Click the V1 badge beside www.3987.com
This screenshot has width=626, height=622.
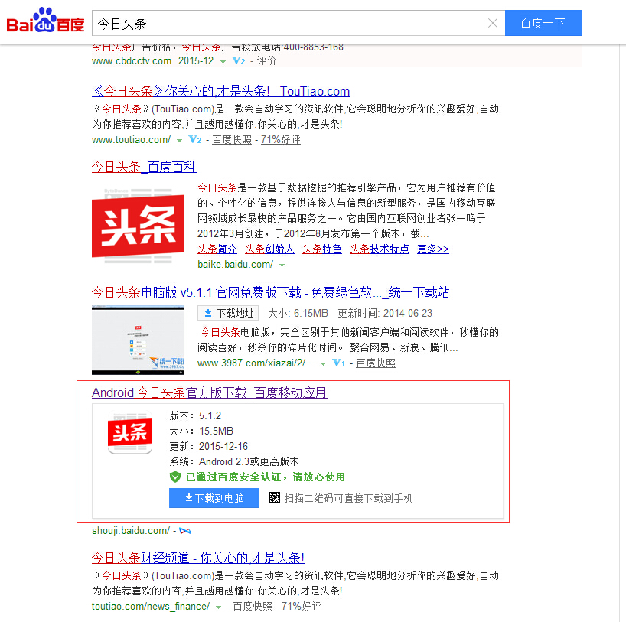338,363
